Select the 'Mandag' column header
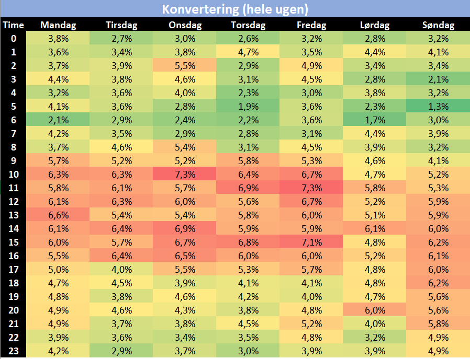 [58, 25]
